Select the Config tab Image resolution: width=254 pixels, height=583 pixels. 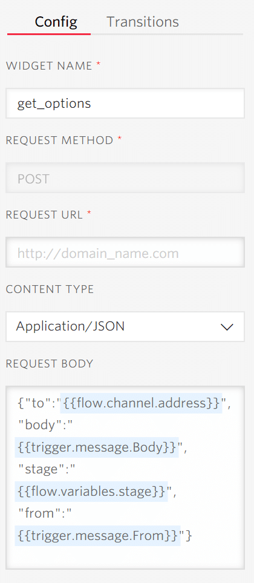(x=56, y=22)
